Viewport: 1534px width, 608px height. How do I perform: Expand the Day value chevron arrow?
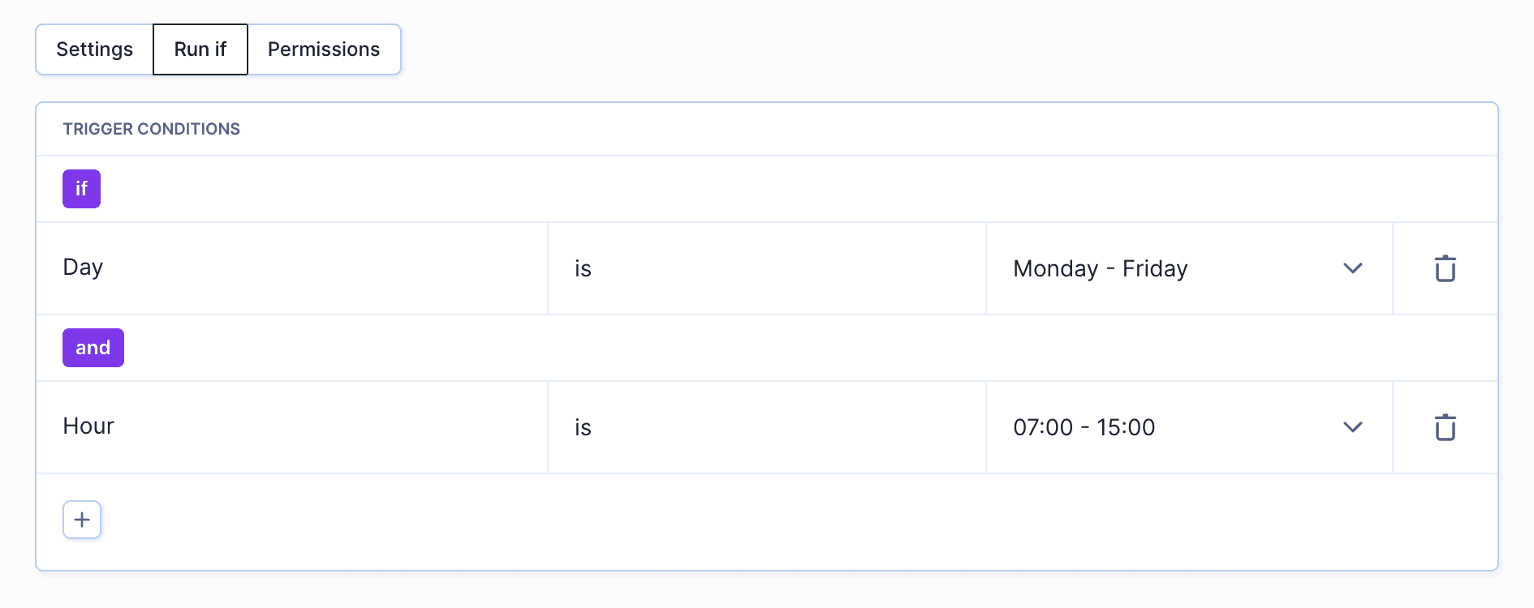[x=1352, y=268]
